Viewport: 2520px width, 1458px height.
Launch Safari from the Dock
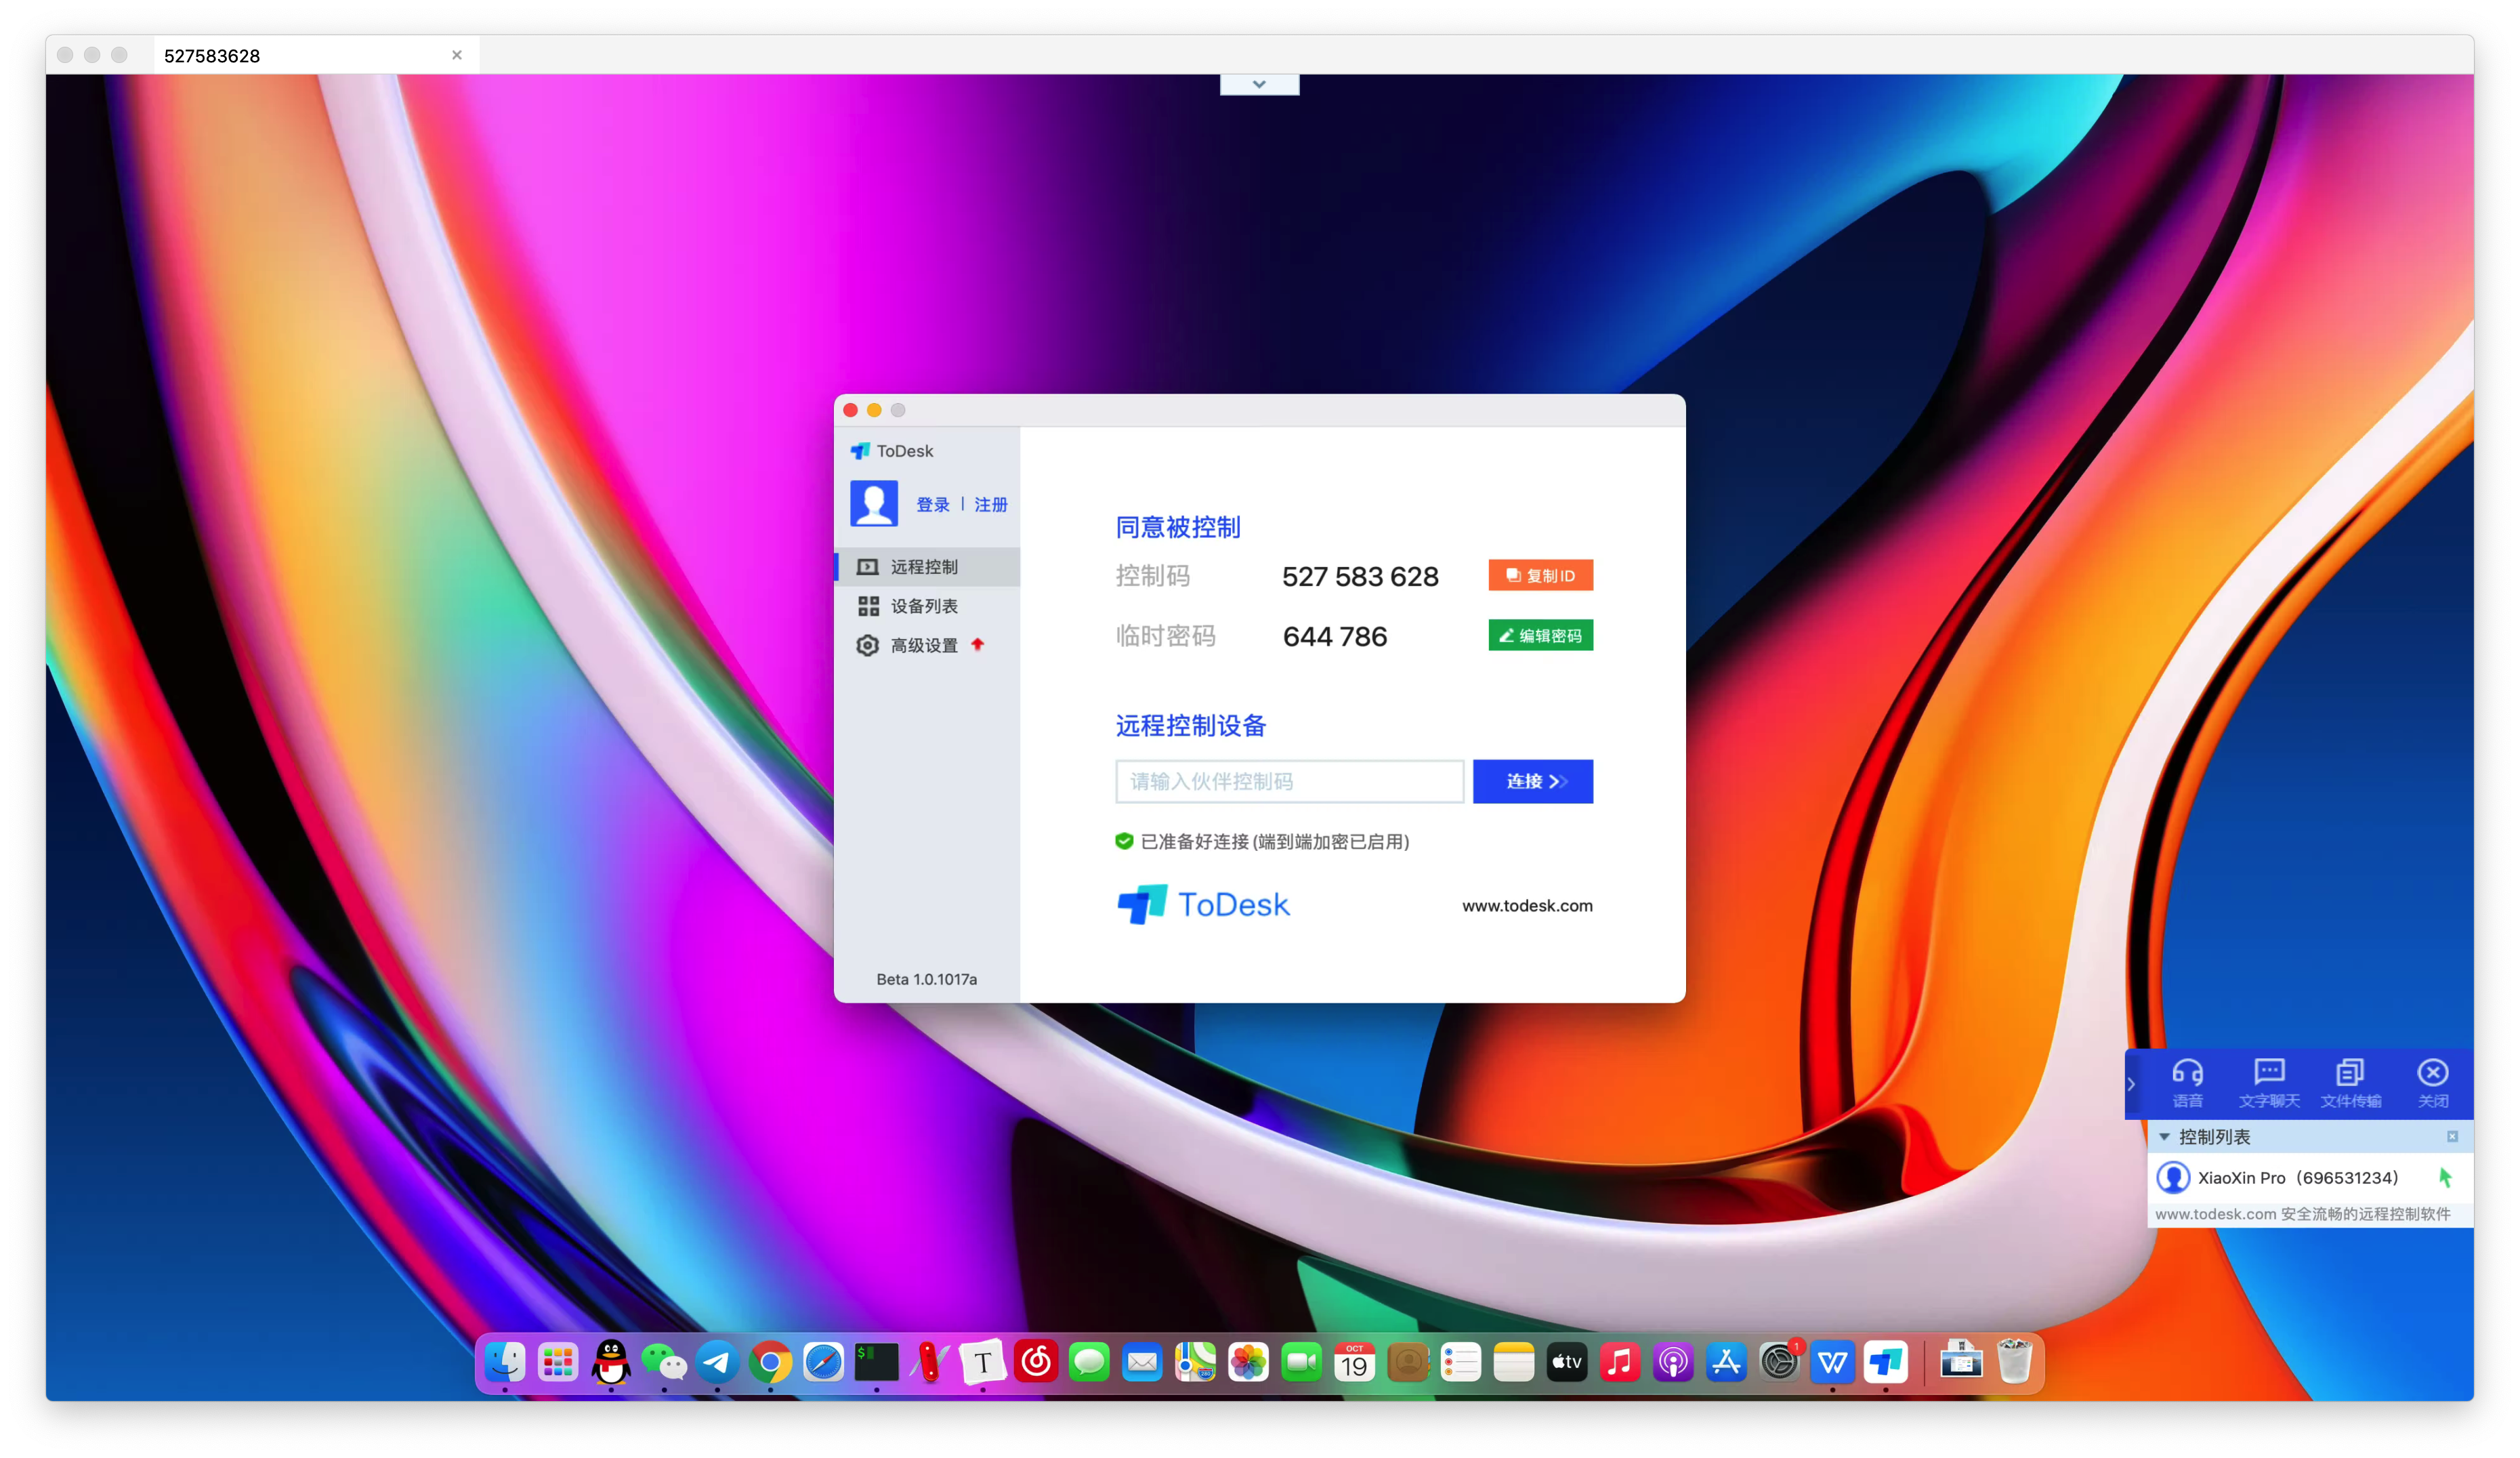[823, 1361]
